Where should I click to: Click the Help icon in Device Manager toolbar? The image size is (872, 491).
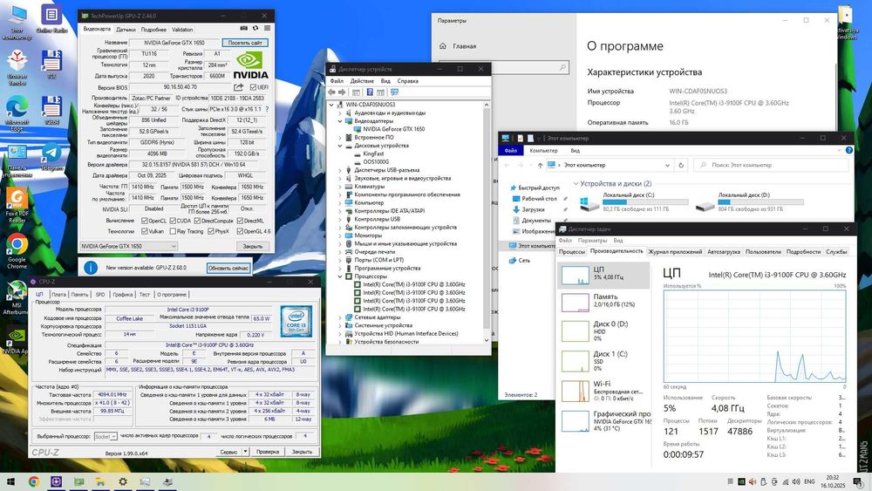[x=369, y=92]
